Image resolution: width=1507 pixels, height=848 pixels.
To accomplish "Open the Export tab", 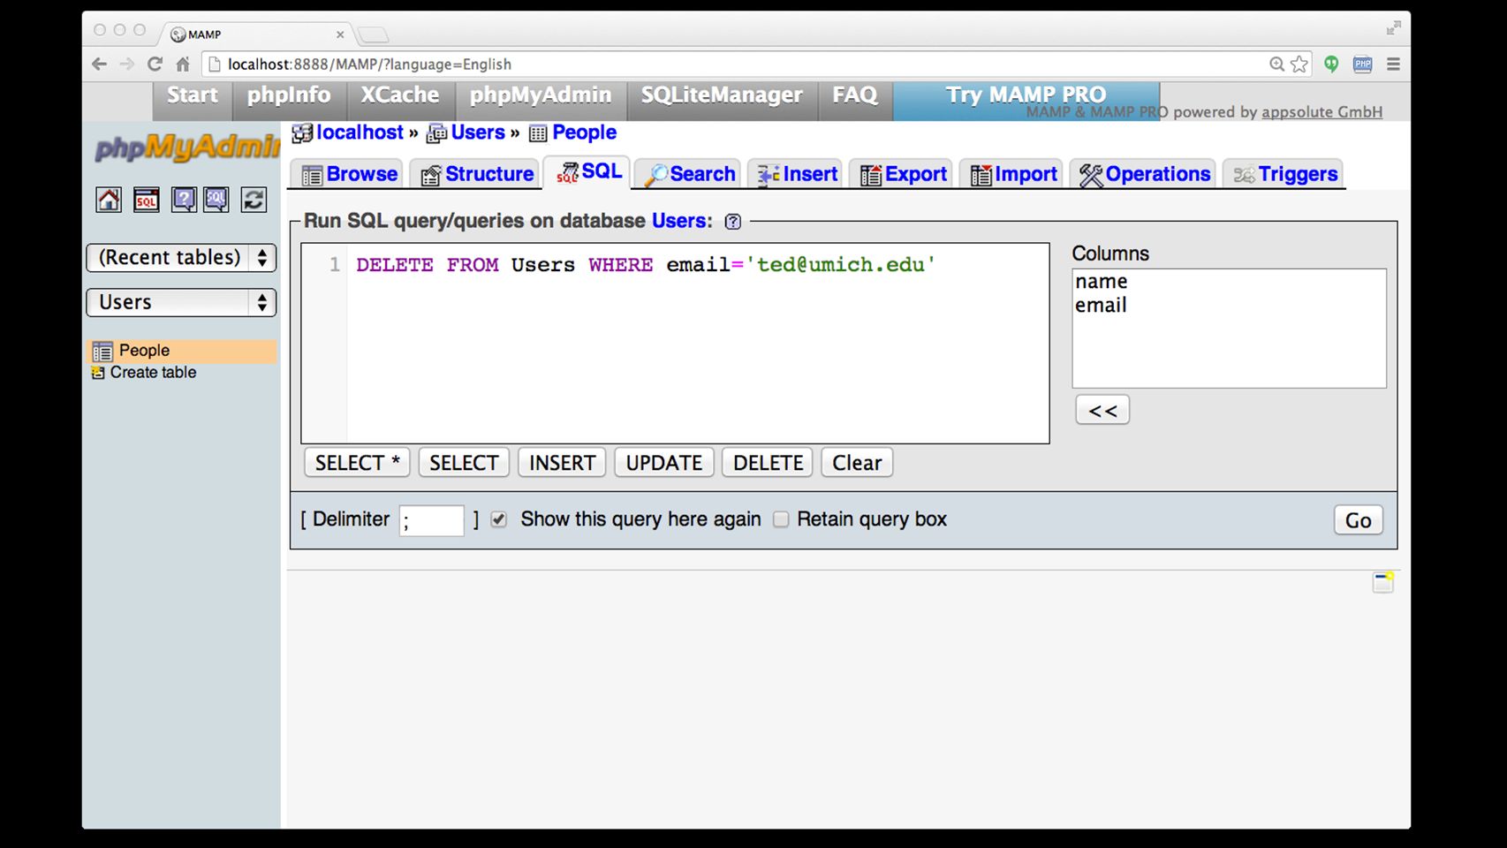I will click(902, 174).
